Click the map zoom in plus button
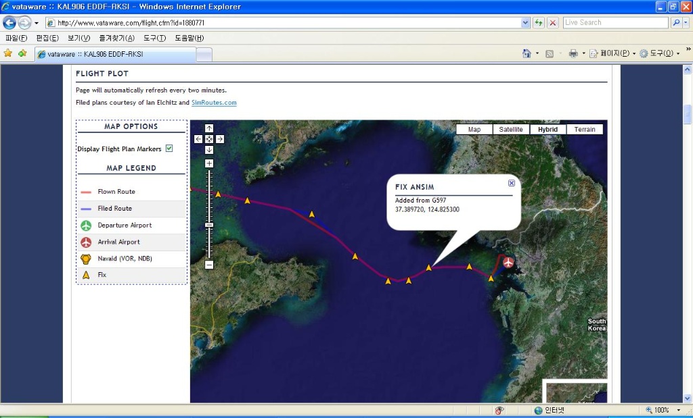 click(x=209, y=163)
